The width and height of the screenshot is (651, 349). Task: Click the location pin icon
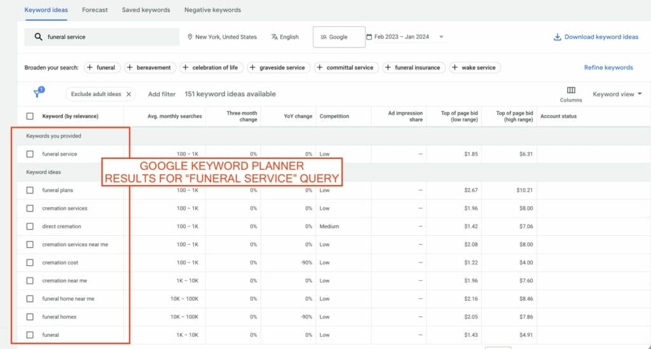(189, 37)
